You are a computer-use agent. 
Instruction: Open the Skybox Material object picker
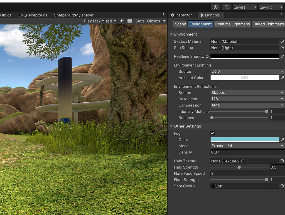282,41
